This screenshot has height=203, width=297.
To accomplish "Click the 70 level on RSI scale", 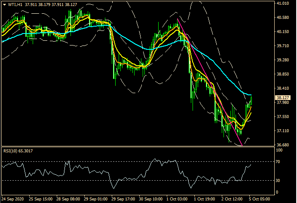I will click(279, 162).
